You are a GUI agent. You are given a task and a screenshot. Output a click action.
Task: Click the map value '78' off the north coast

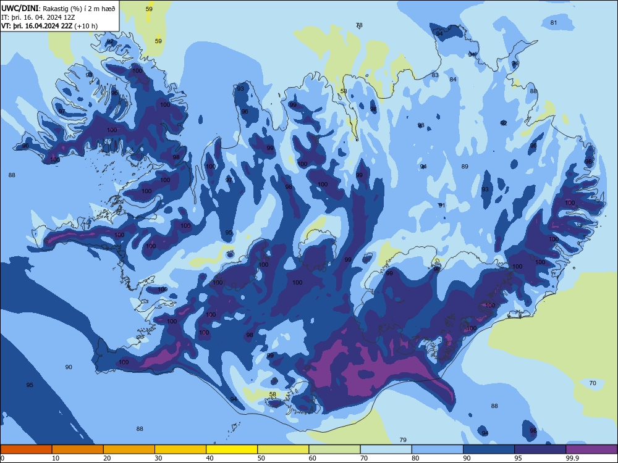(x=359, y=25)
